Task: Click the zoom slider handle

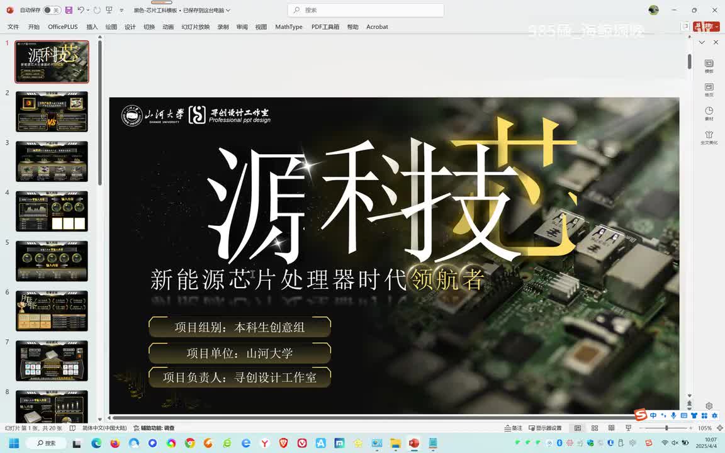Action: [666, 428]
